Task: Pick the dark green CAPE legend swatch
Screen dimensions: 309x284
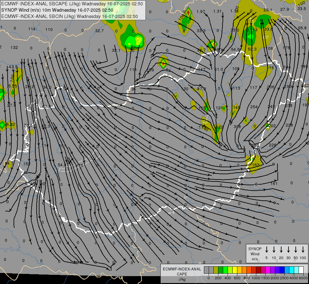Action: pos(221,270)
